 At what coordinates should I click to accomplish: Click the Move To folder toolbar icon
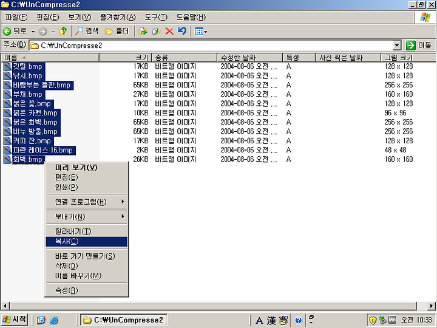pos(143,31)
